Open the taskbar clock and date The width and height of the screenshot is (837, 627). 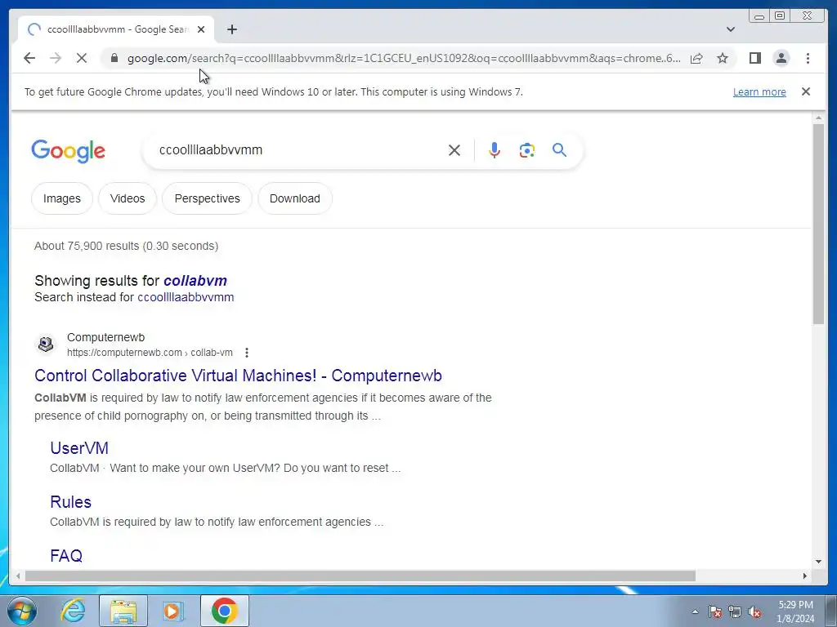795,611
